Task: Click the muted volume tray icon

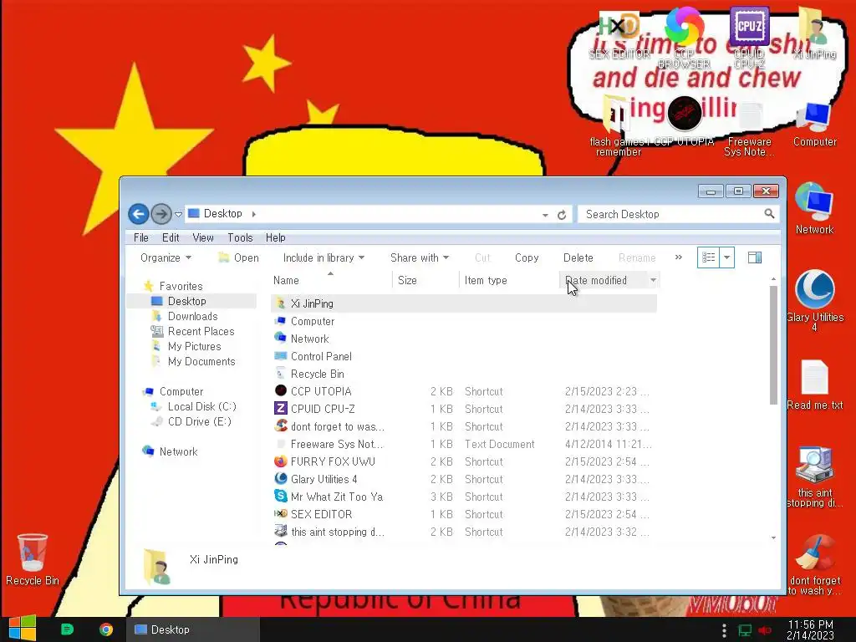Action: (765, 630)
